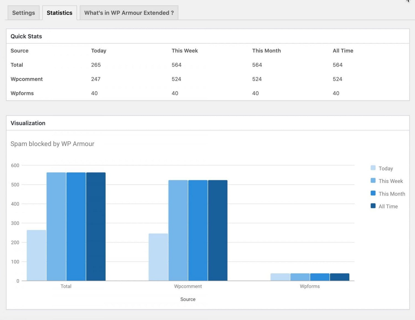Viewport: 415px width, 320px height.
Task: Click the All Time legend color swatch
Action: coord(373,206)
